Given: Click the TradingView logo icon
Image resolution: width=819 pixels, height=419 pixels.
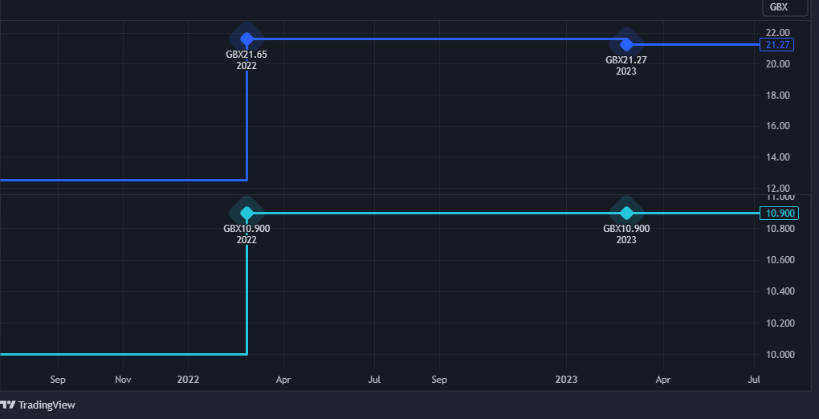Looking at the screenshot, I should (8, 405).
